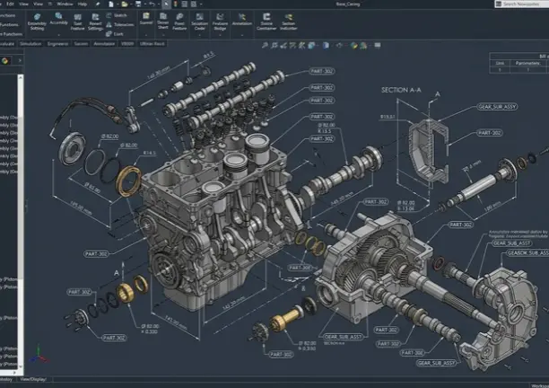This screenshot has width=549, height=388.
Task: Open the Assembly Setting tool in the ribbon
Action: coord(37,22)
